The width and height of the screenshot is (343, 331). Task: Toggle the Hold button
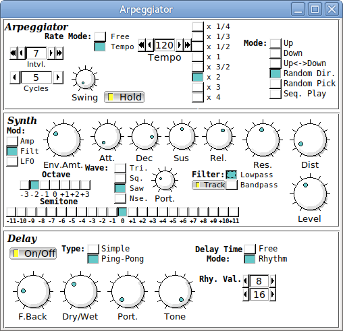coord(124,97)
